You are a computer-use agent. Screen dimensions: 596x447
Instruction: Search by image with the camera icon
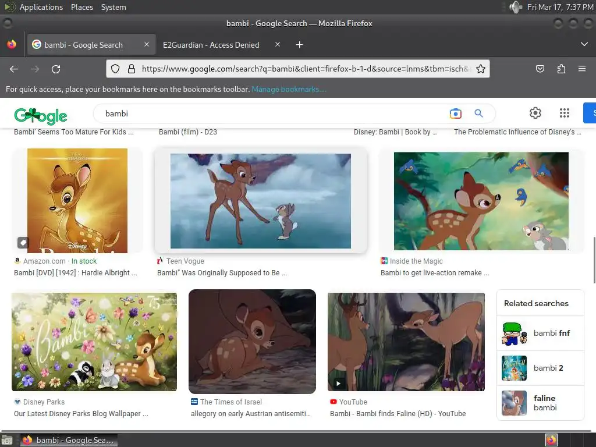(x=455, y=113)
